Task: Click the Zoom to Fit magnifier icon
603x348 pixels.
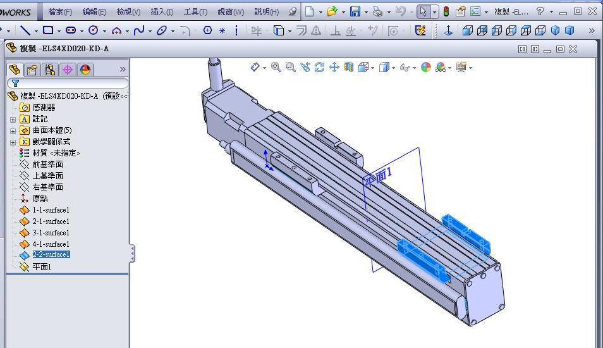Action: click(x=276, y=67)
